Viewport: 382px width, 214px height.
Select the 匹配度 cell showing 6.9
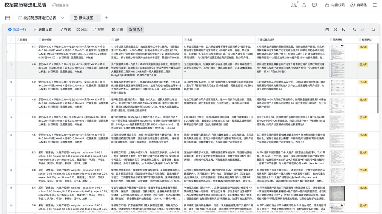click(x=26, y=122)
